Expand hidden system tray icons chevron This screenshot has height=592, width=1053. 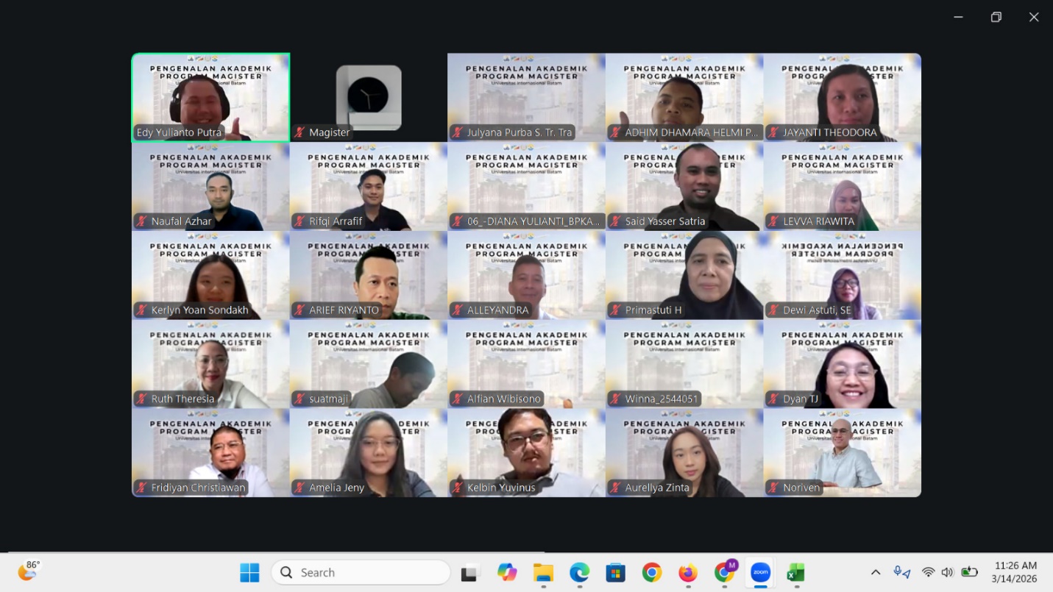(876, 572)
